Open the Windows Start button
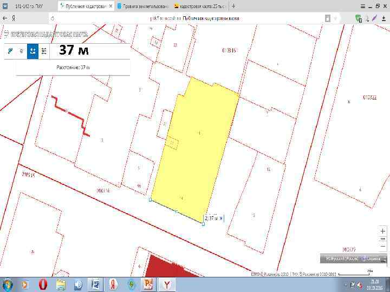390x292 pixels. (8, 285)
